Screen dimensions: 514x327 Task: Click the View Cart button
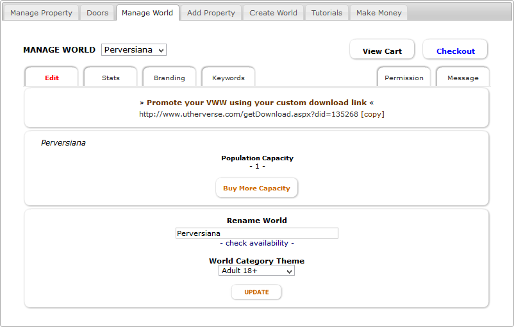(382, 51)
